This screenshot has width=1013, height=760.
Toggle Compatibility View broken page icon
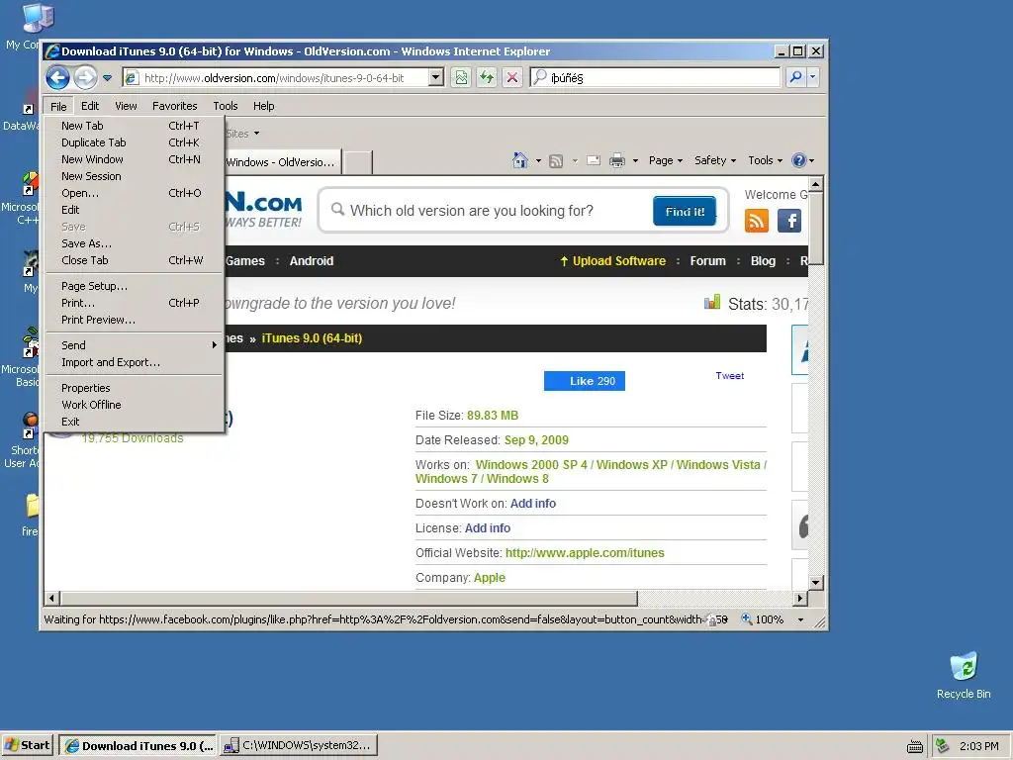click(x=461, y=77)
